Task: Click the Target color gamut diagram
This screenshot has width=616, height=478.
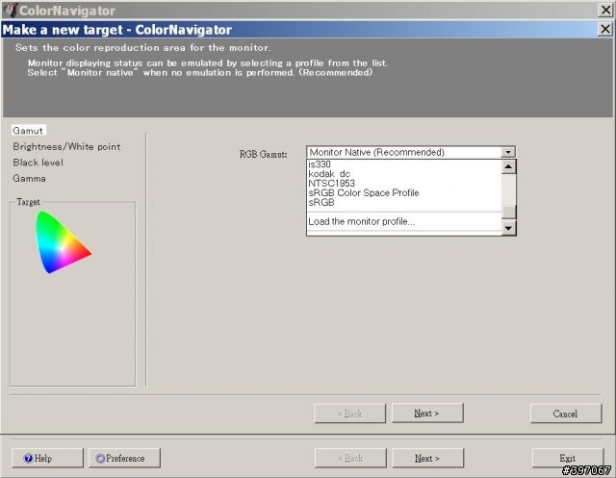Action: [x=63, y=242]
